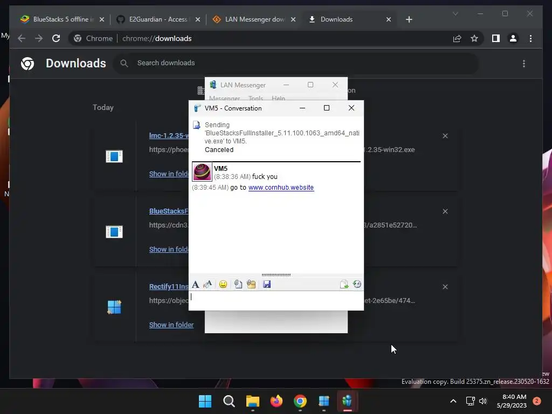
Task: Remove BlueStacks entry from downloads list
Action: (445, 211)
